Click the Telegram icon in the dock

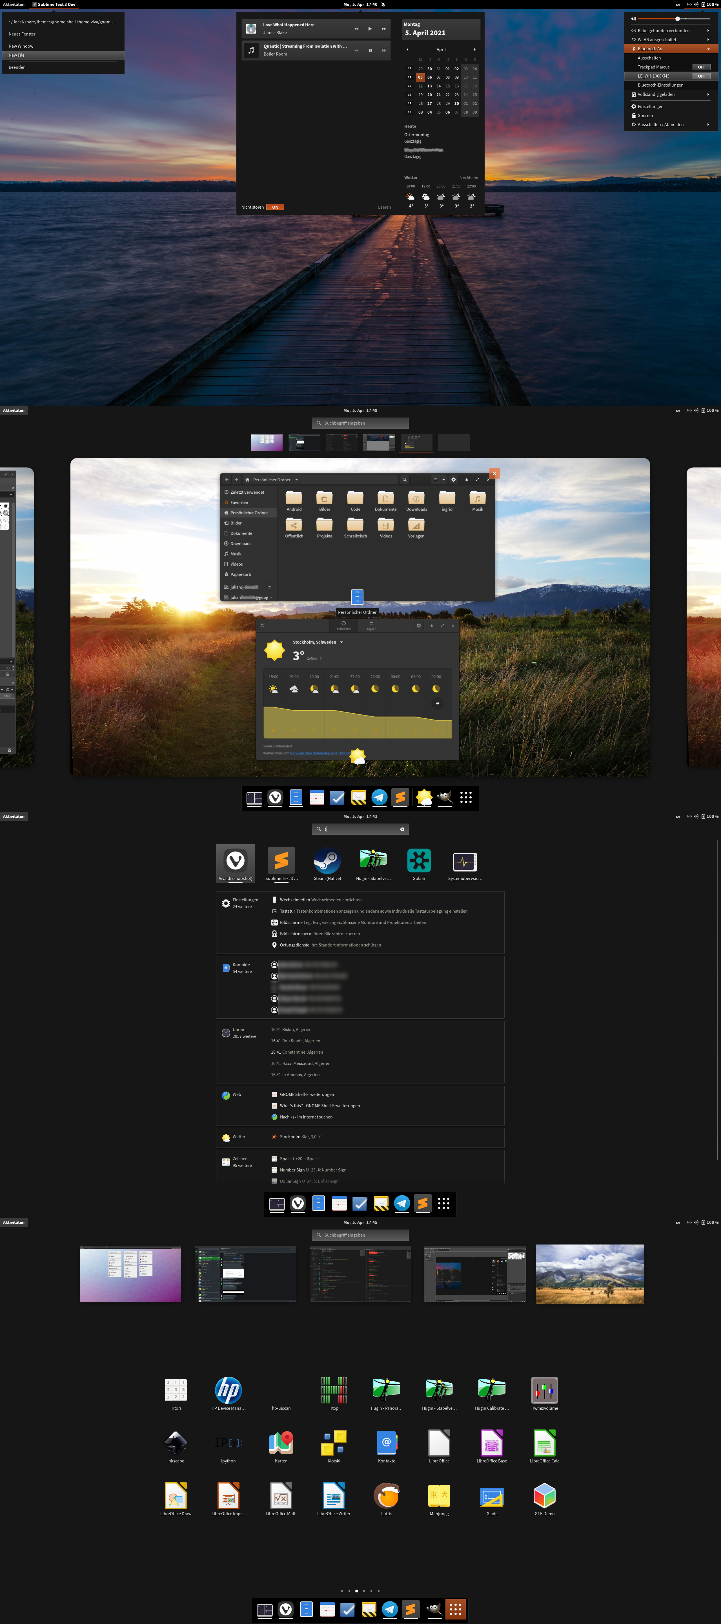380,798
